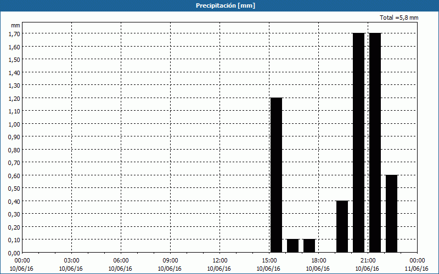Click the 06:00 time axis label
The height and width of the screenshot is (274, 439).
tap(121, 261)
